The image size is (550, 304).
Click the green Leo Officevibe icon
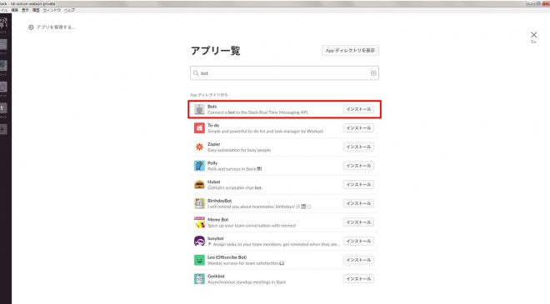[x=199, y=260]
